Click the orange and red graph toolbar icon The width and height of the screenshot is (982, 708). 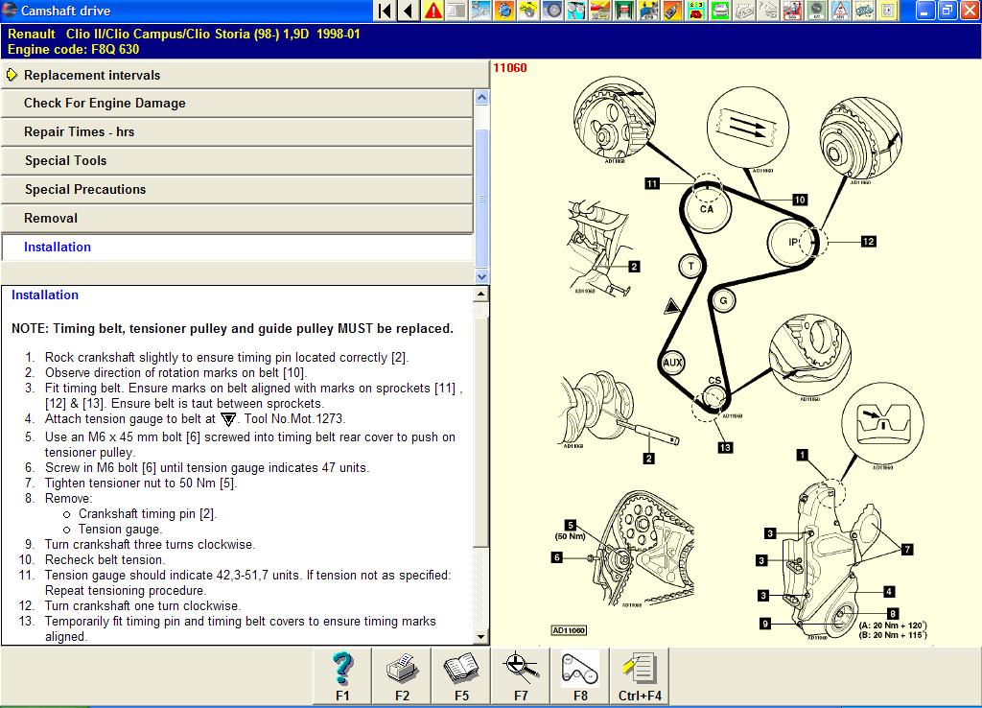pos(600,11)
